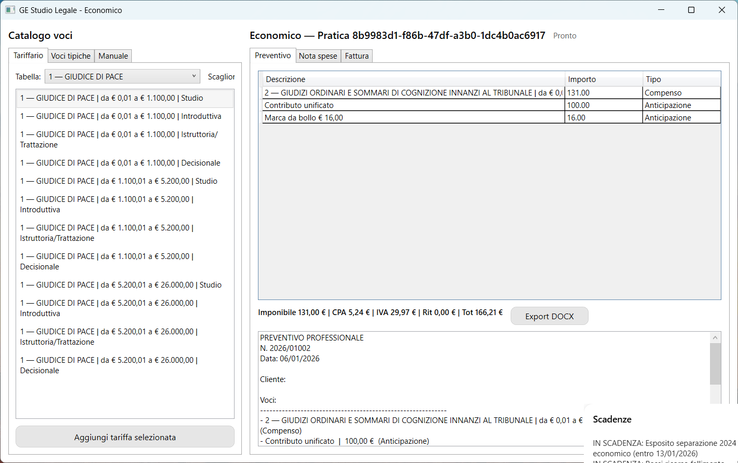Open the Fattura tab
Image resolution: width=738 pixels, height=463 pixels.
point(357,56)
